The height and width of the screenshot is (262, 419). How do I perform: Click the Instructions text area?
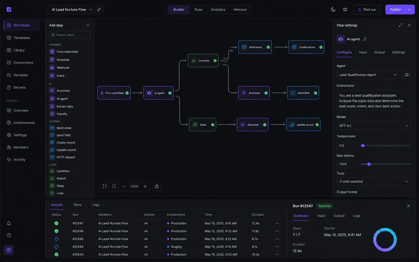[x=374, y=101]
